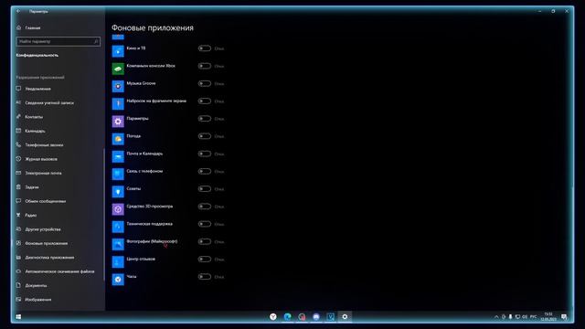Click the blue V app taskbar icon
This screenshot has width=585, height=329.
pos(331,317)
